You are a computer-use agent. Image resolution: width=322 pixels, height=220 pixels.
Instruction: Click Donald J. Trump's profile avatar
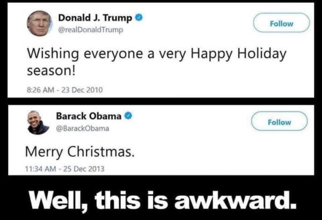click(x=39, y=24)
